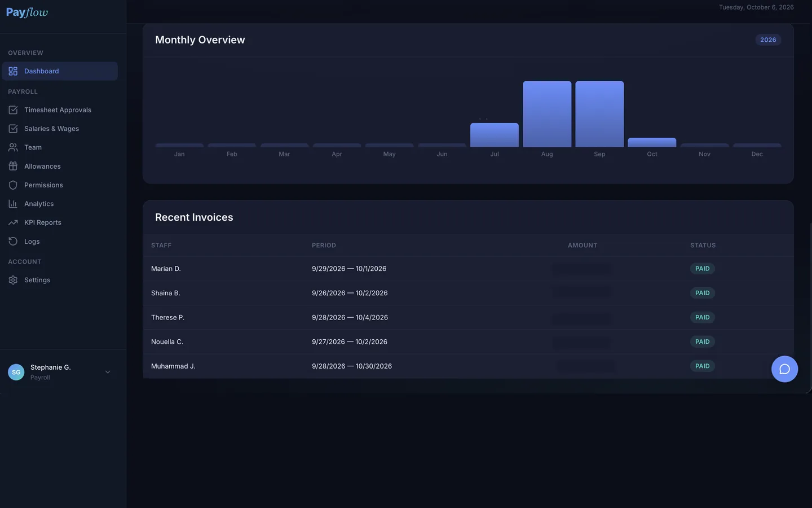Open the Logs page label
812x508 pixels.
(x=32, y=242)
